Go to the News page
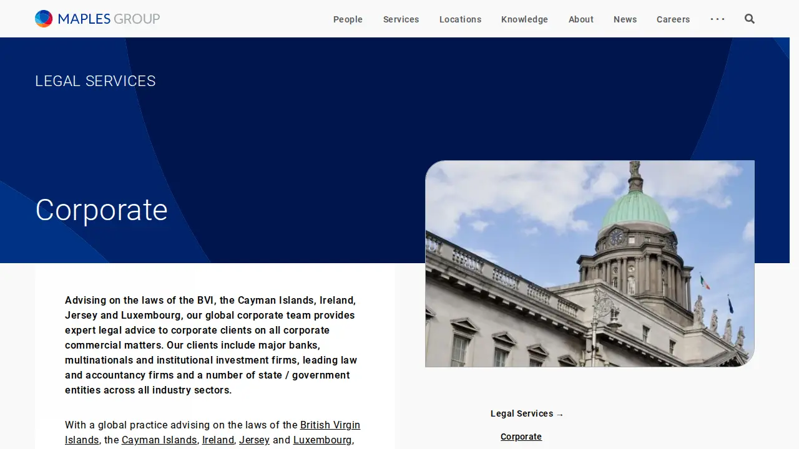 pos(625,19)
